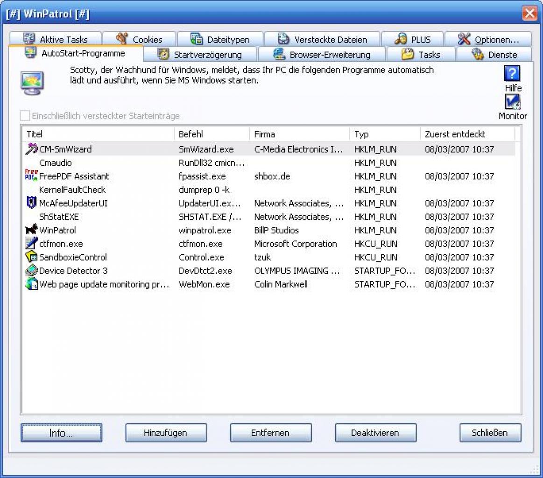Click the Control.exe command cell
This screenshot has height=478, width=543.
201,257
